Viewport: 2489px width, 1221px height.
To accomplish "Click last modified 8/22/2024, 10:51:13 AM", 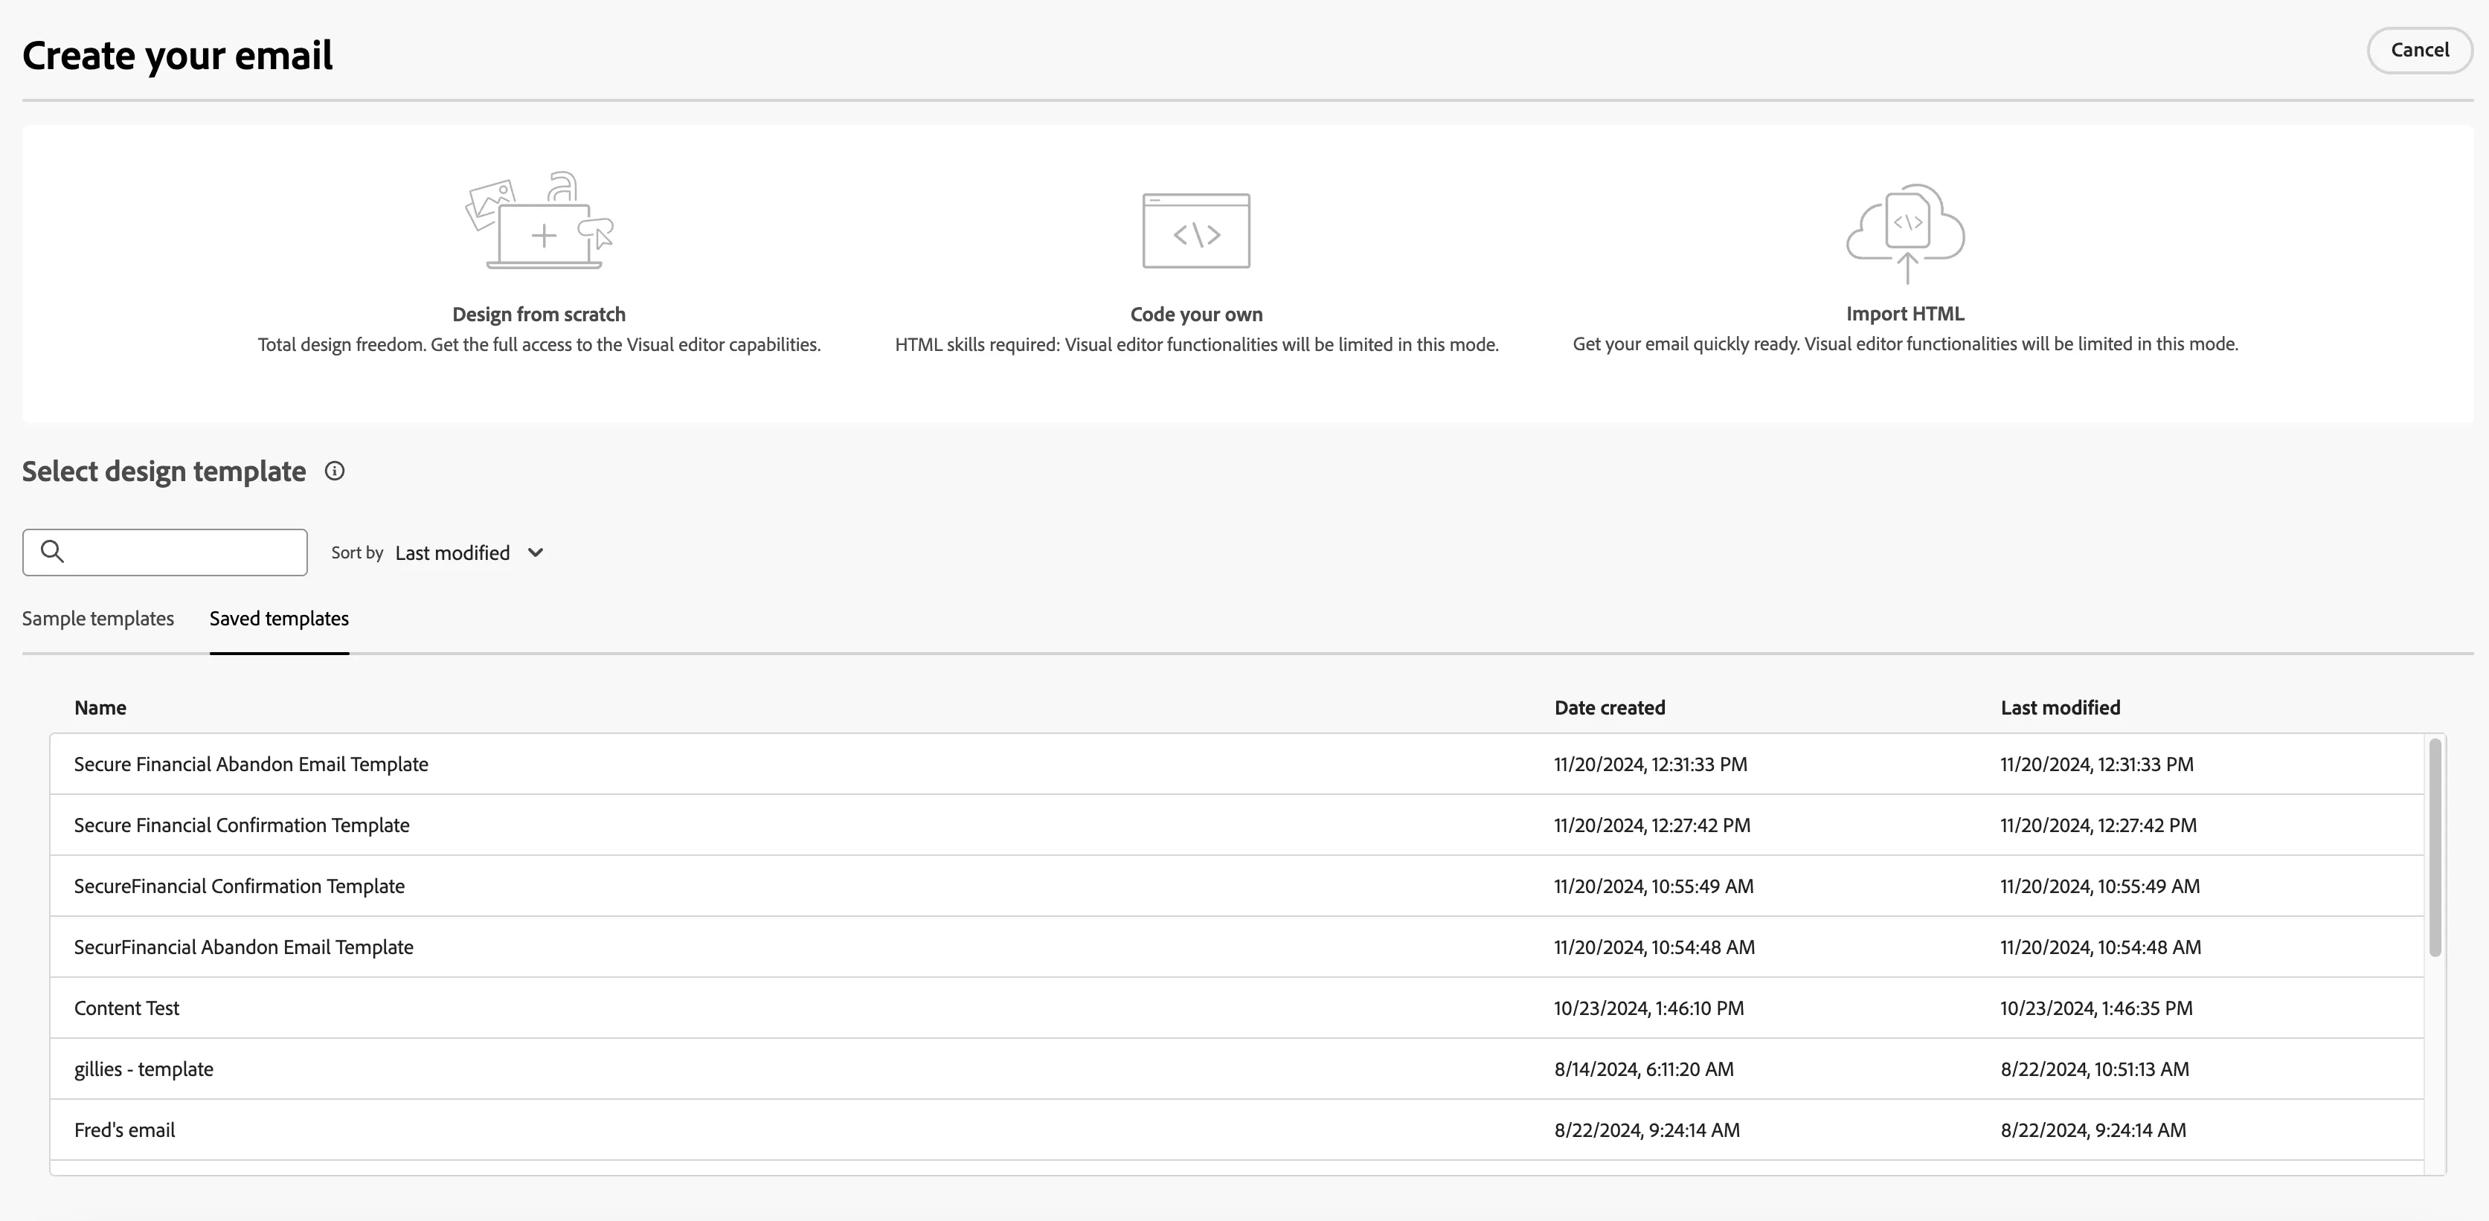I will [2095, 1069].
